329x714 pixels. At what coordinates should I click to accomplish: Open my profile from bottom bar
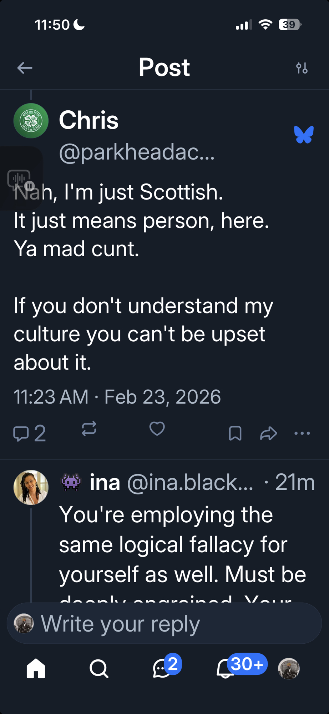point(289,668)
